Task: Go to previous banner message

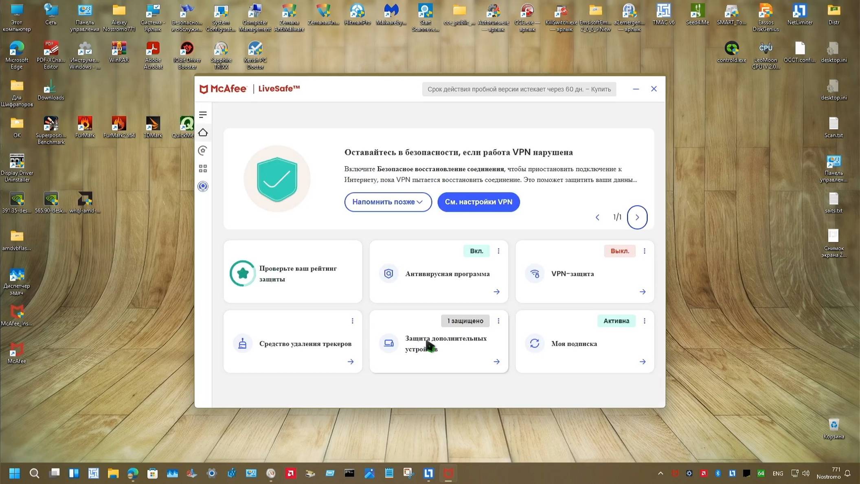Action: [597, 217]
